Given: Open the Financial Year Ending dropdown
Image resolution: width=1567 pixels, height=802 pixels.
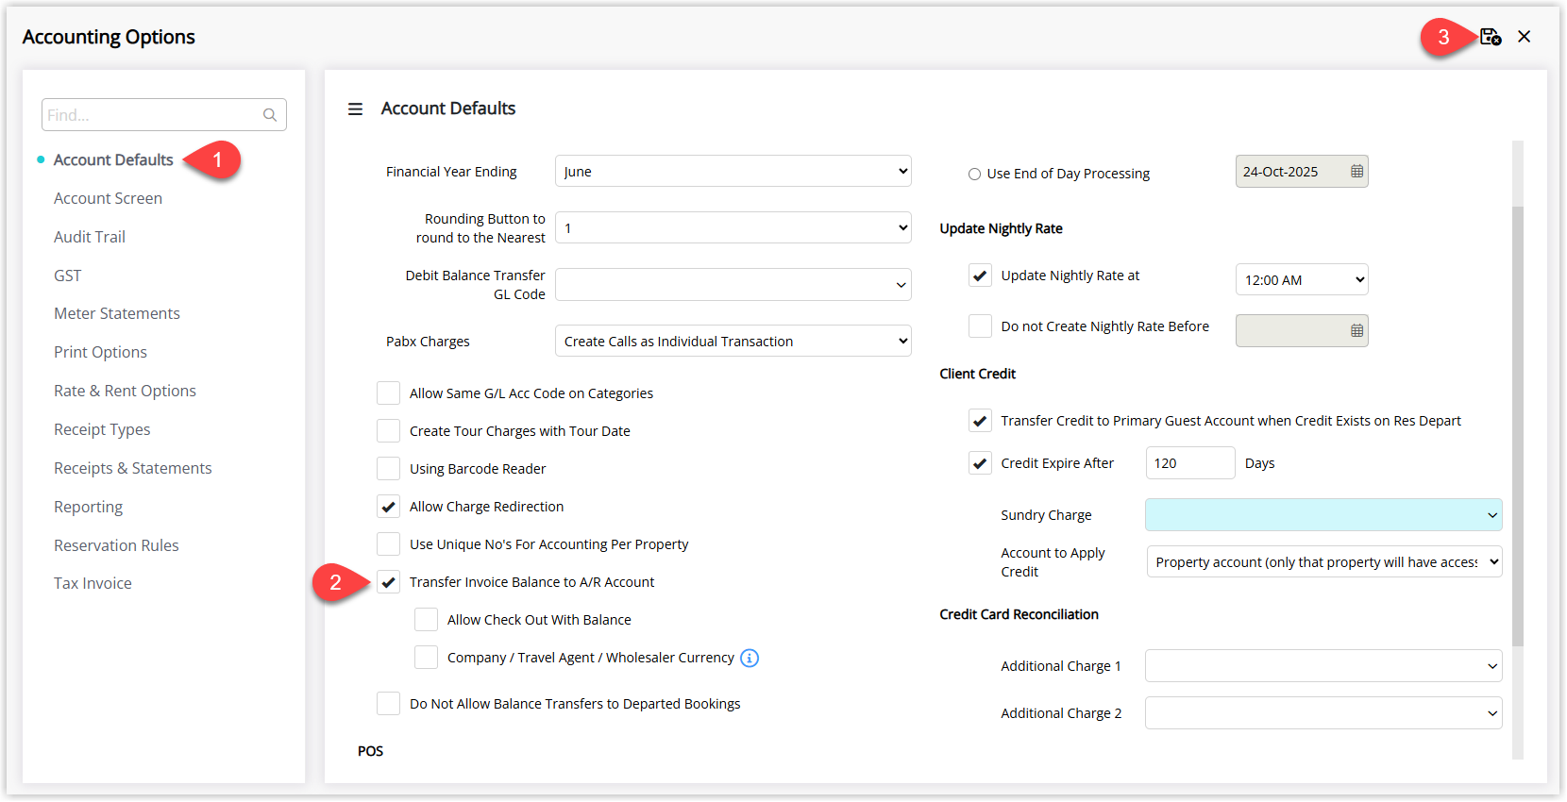Looking at the screenshot, I should point(733,171).
